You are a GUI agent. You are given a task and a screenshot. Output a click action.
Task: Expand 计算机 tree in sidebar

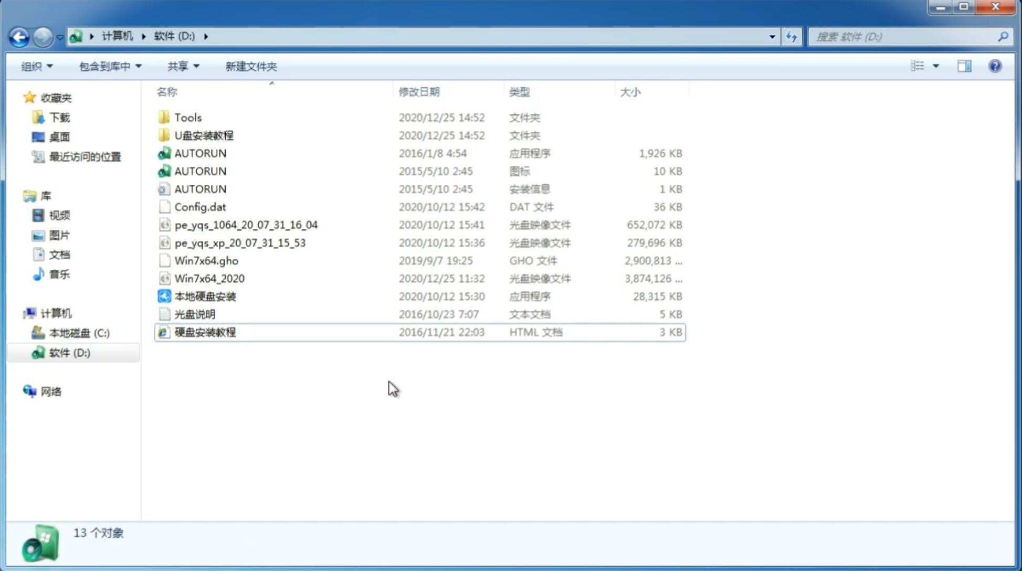tap(19, 313)
